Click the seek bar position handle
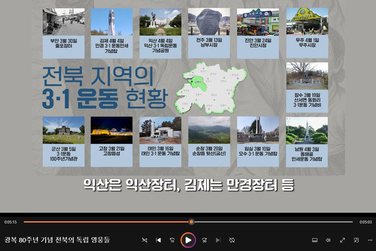Screen dimensions: 376x251 click(x=191, y=221)
